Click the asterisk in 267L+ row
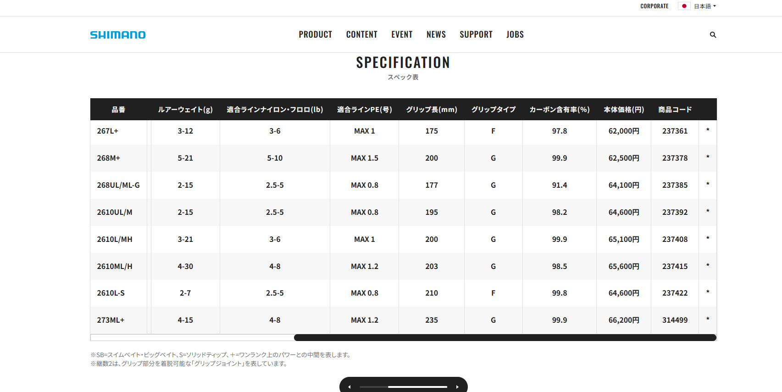Image resolution: width=782 pixels, height=392 pixels. (708, 131)
